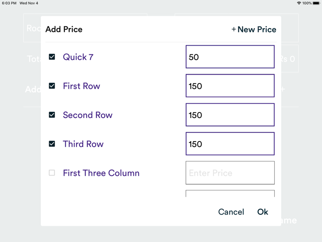Click the Quick 7 price field with 50
Image resolution: width=322 pixels, height=242 pixels.
pyautogui.click(x=230, y=57)
